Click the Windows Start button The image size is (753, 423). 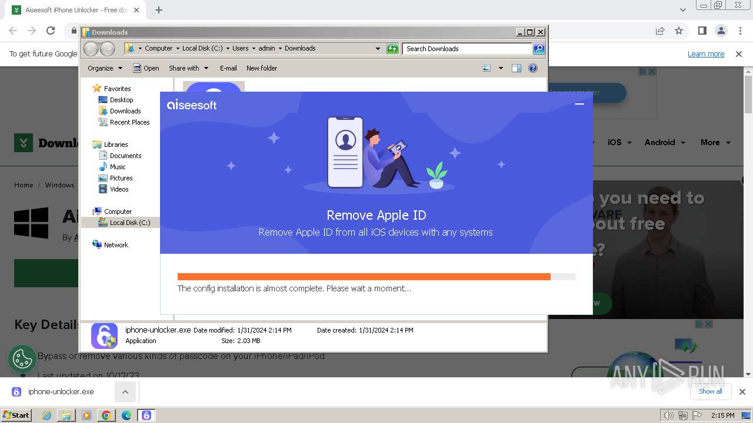coord(16,415)
